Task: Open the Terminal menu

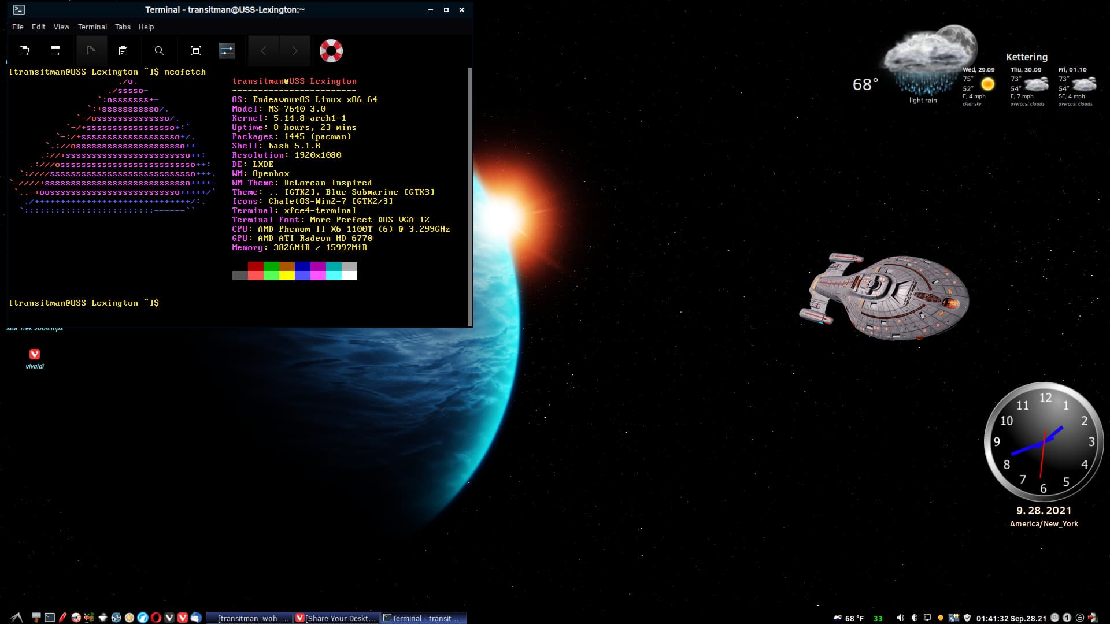Action: pyautogui.click(x=92, y=27)
